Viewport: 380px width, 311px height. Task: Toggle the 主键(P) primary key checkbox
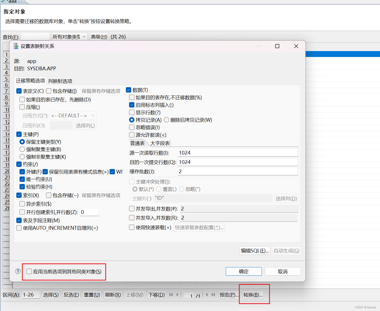19,134
